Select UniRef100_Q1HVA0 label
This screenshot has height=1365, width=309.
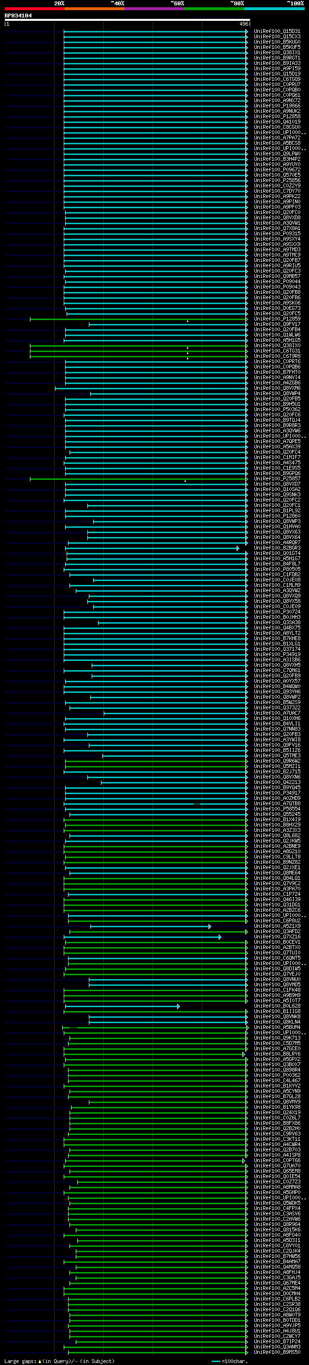(x=277, y=527)
